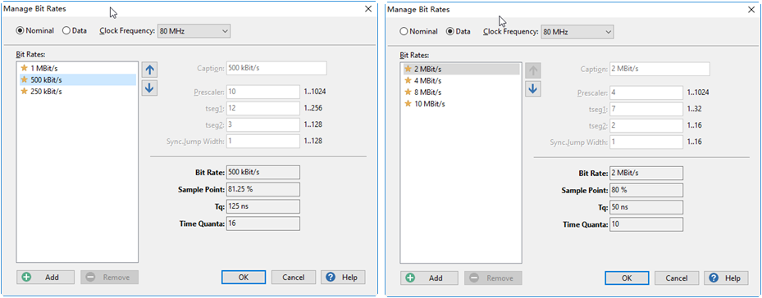Click Caption field showing 2 MBit/s
The width and height of the screenshot is (762, 298).
point(660,69)
